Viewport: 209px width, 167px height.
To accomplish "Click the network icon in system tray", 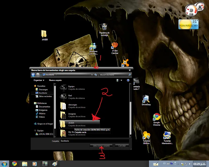I will 186,164.
